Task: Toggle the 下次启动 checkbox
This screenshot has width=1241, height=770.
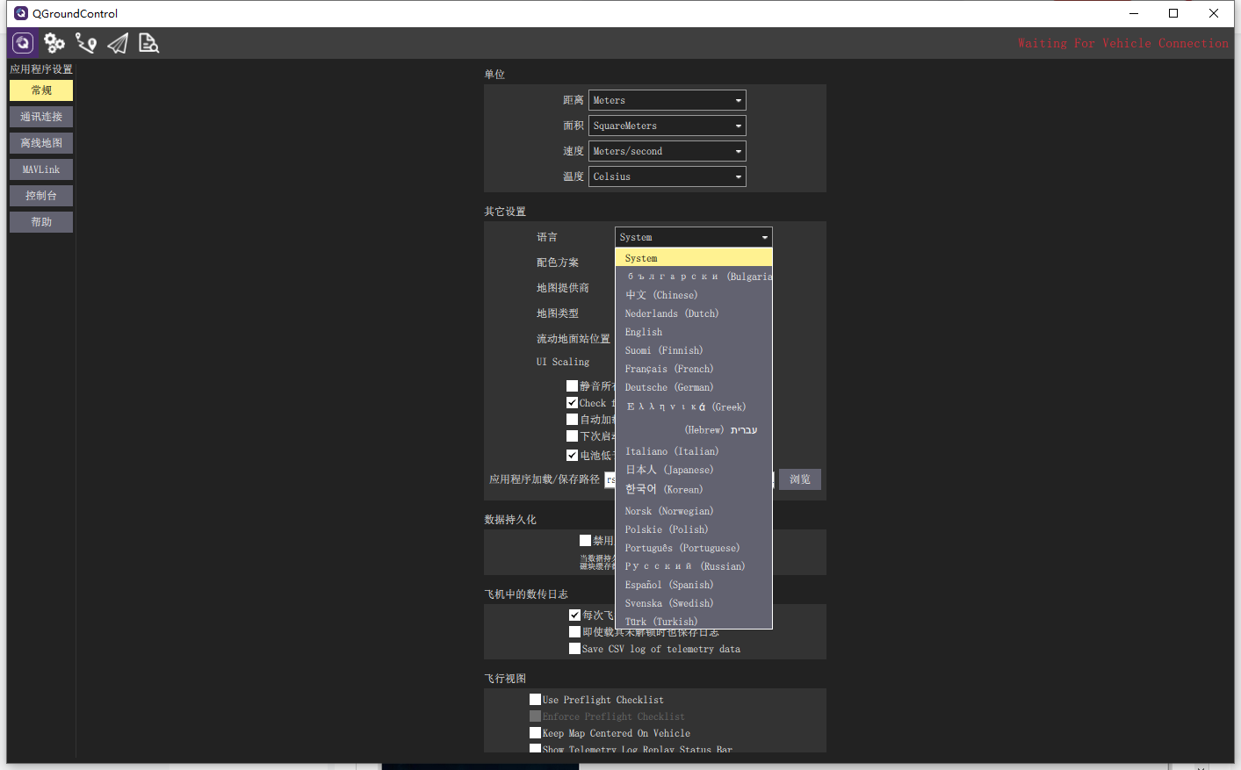Action: pos(573,436)
